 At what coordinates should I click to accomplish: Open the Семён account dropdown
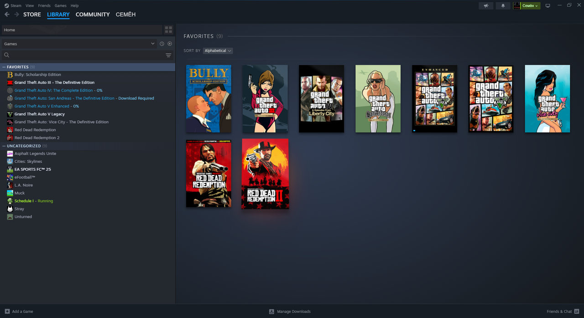(531, 5)
